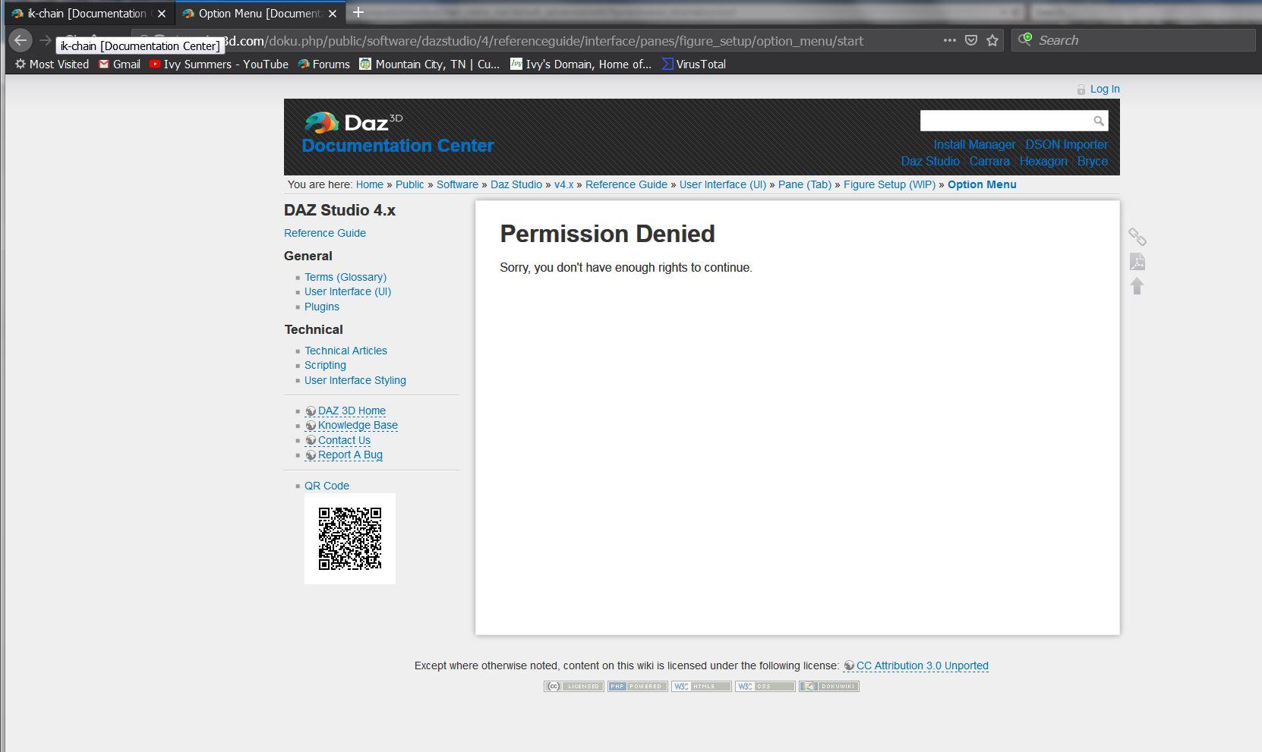Click the Log In link

click(1105, 89)
